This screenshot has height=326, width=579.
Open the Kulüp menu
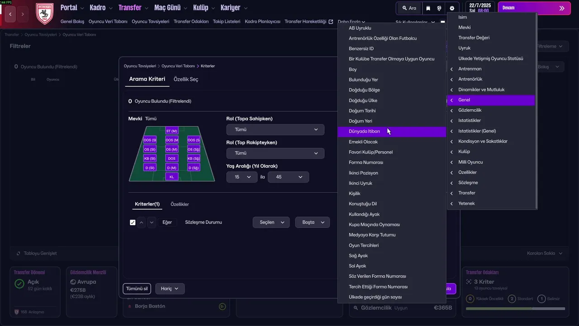click(x=204, y=8)
